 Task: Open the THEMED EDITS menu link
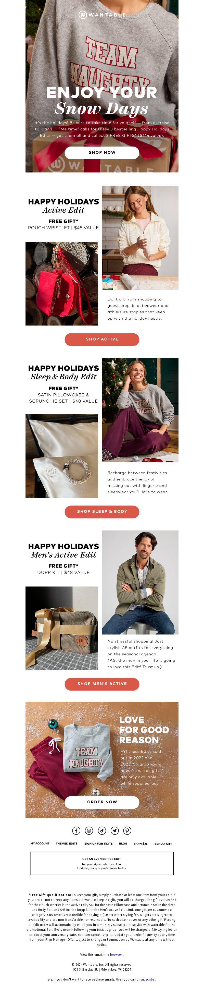(x=67, y=843)
